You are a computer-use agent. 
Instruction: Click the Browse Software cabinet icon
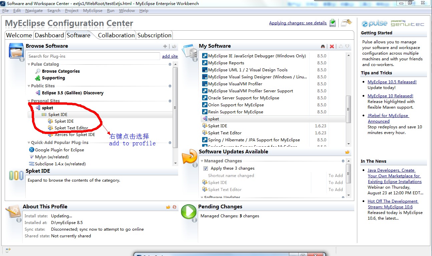tap(16, 52)
